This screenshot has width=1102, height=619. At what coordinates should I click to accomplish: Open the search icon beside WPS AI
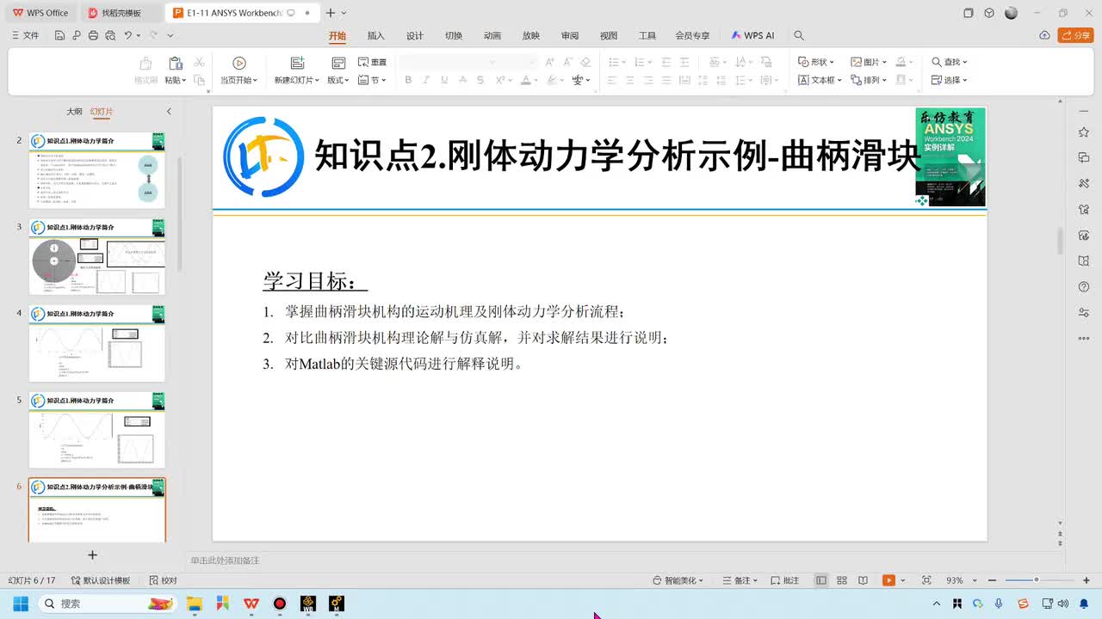[x=799, y=35]
